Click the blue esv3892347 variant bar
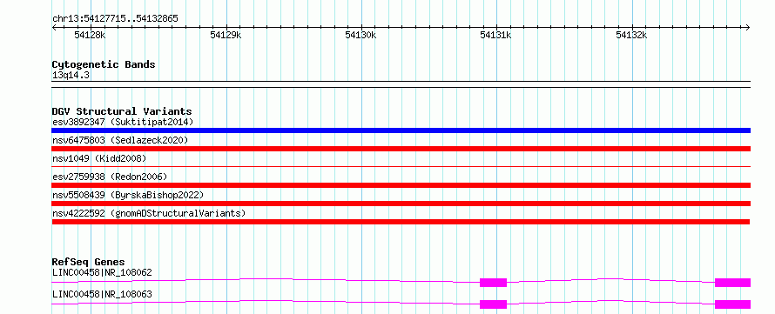Image resolution: width=775 pixels, height=314 pixels. click(401, 130)
